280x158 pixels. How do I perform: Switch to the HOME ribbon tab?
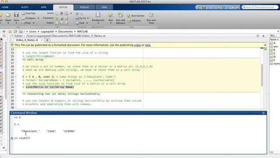pyautogui.click(x=5, y=7)
